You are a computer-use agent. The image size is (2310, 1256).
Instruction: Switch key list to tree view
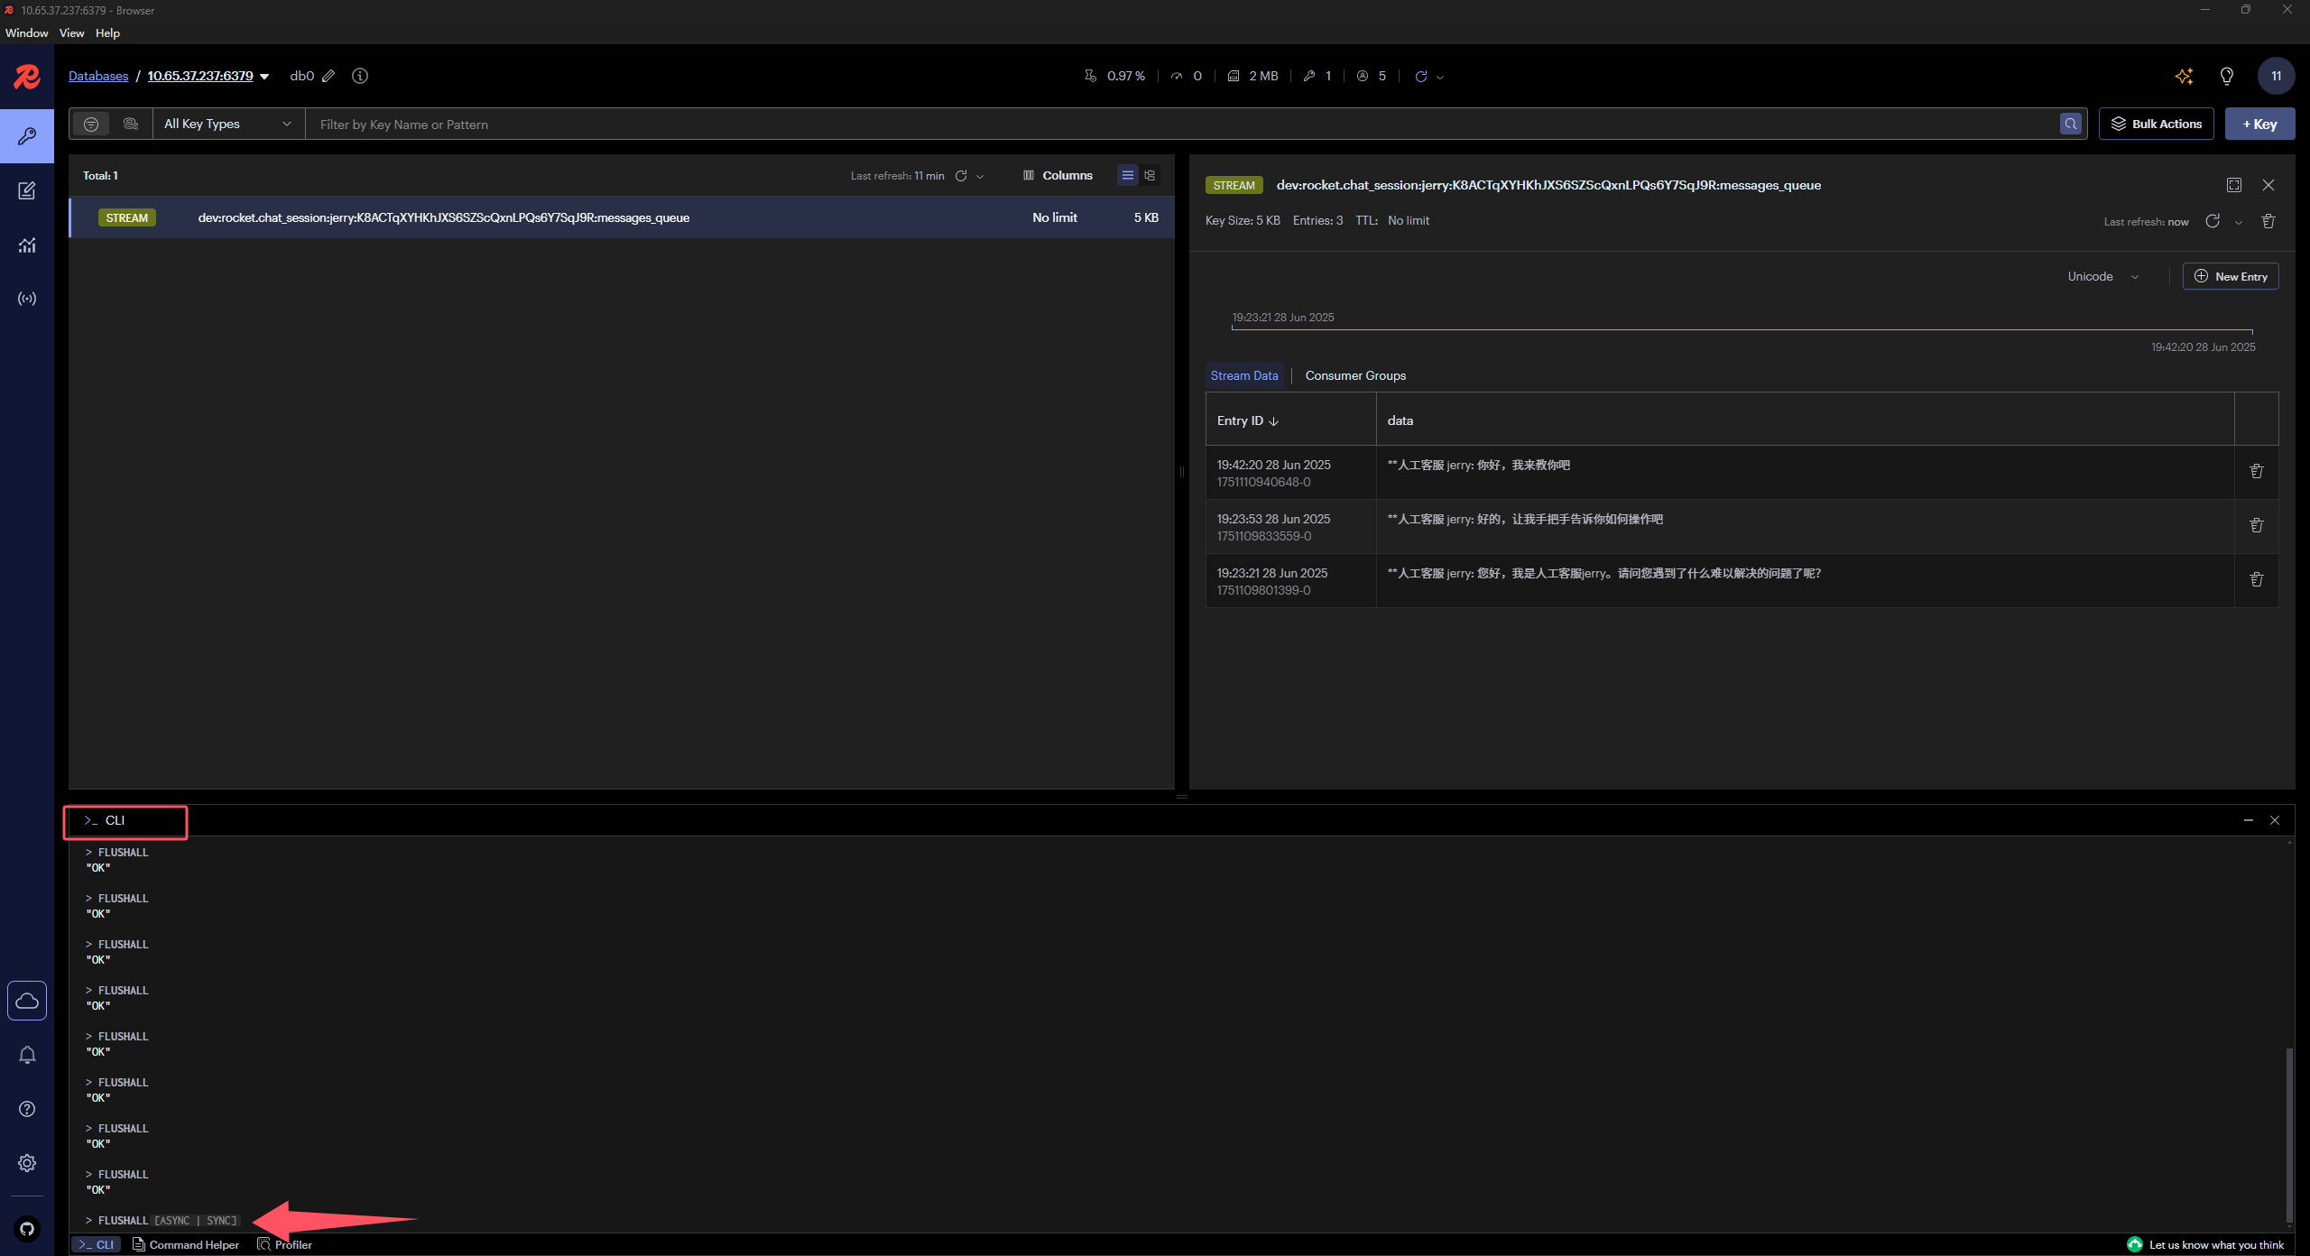point(1150,176)
